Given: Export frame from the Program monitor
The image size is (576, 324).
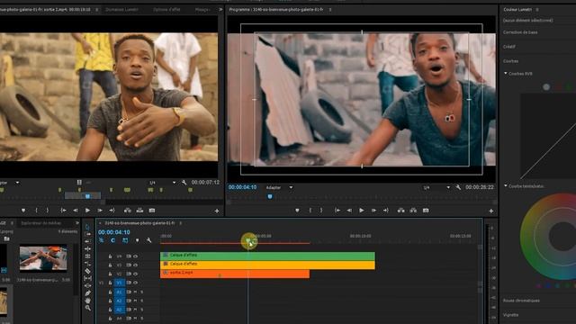Looking at the screenshot, I should coord(426,211).
